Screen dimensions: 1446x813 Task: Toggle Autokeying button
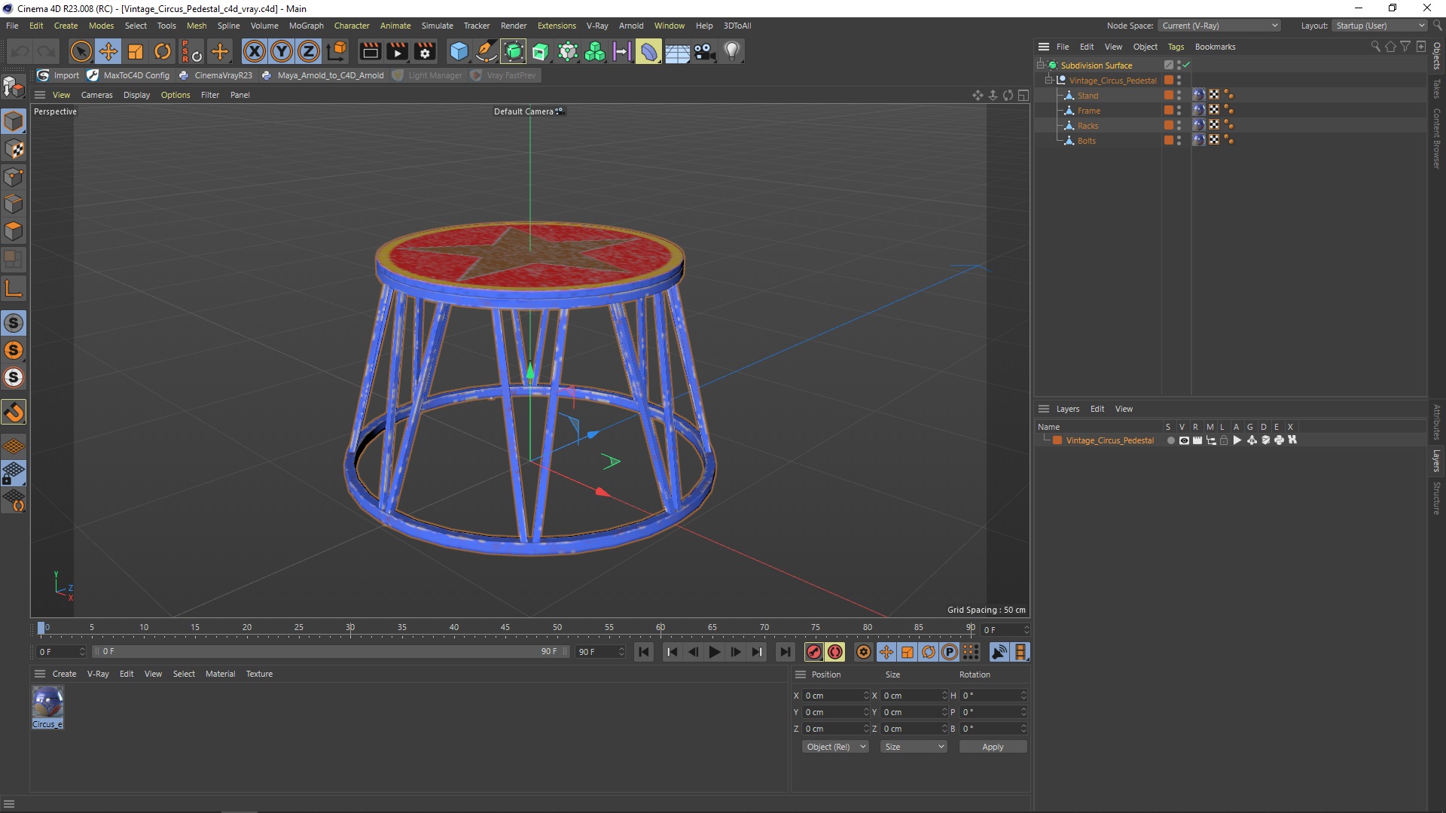point(835,652)
